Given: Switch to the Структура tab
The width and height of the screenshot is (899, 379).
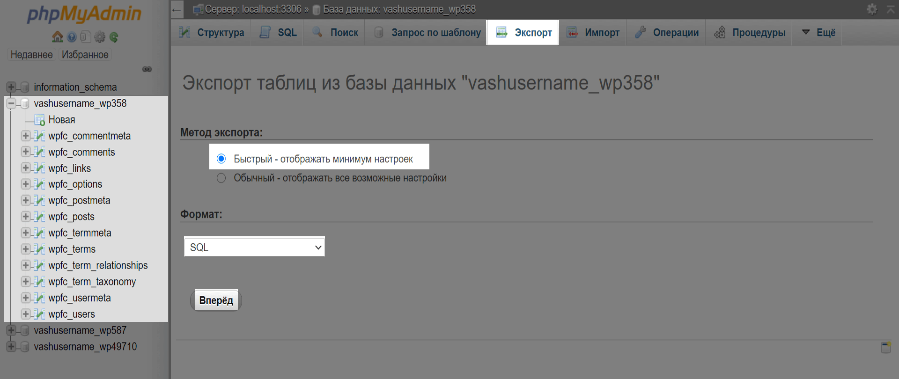Looking at the screenshot, I should click(211, 32).
